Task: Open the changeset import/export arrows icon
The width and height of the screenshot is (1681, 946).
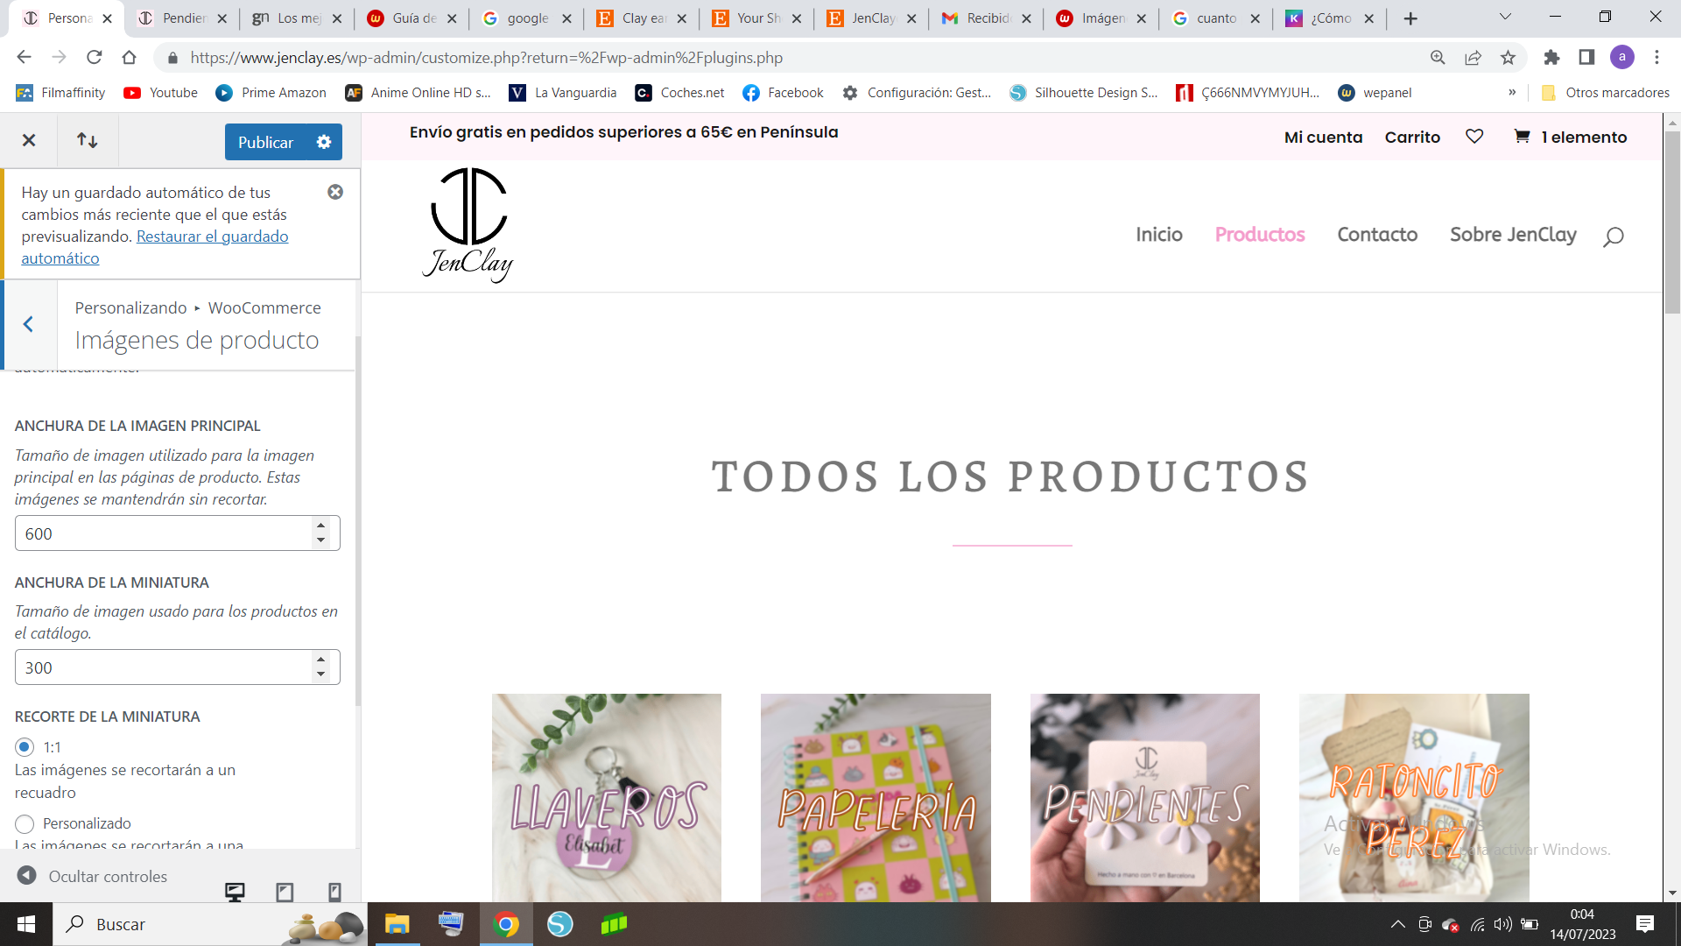Action: [88, 140]
